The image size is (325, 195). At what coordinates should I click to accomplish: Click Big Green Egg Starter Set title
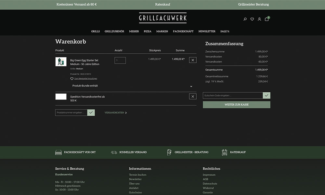pos(84,62)
